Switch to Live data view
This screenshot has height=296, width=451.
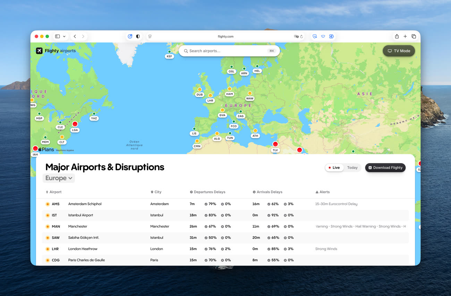[x=334, y=168]
